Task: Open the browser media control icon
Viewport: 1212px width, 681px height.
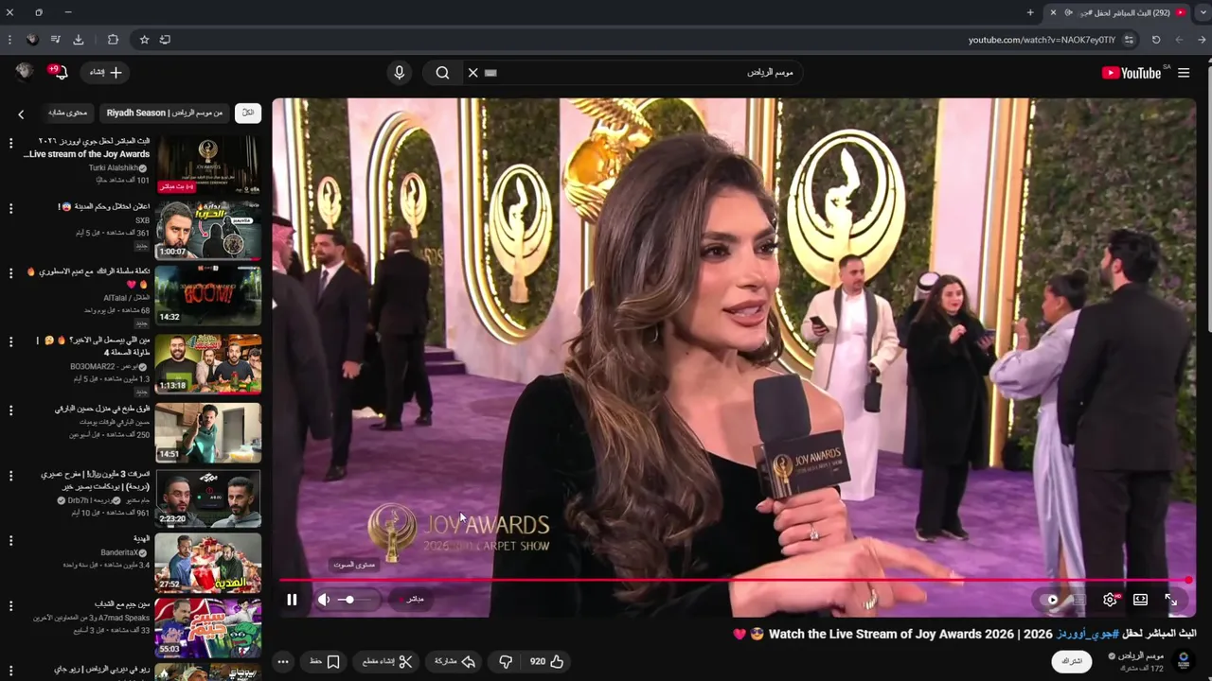Action: click(x=55, y=40)
